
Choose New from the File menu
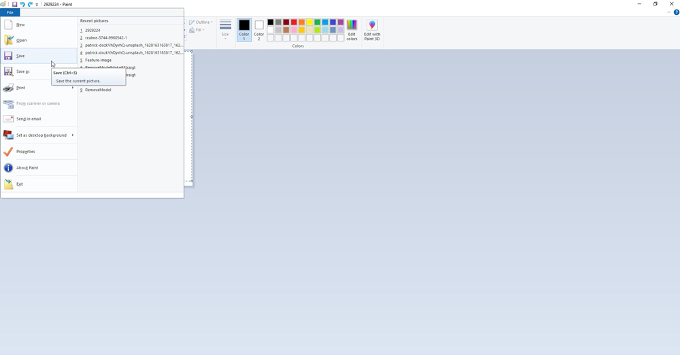[x=39, y=24]
